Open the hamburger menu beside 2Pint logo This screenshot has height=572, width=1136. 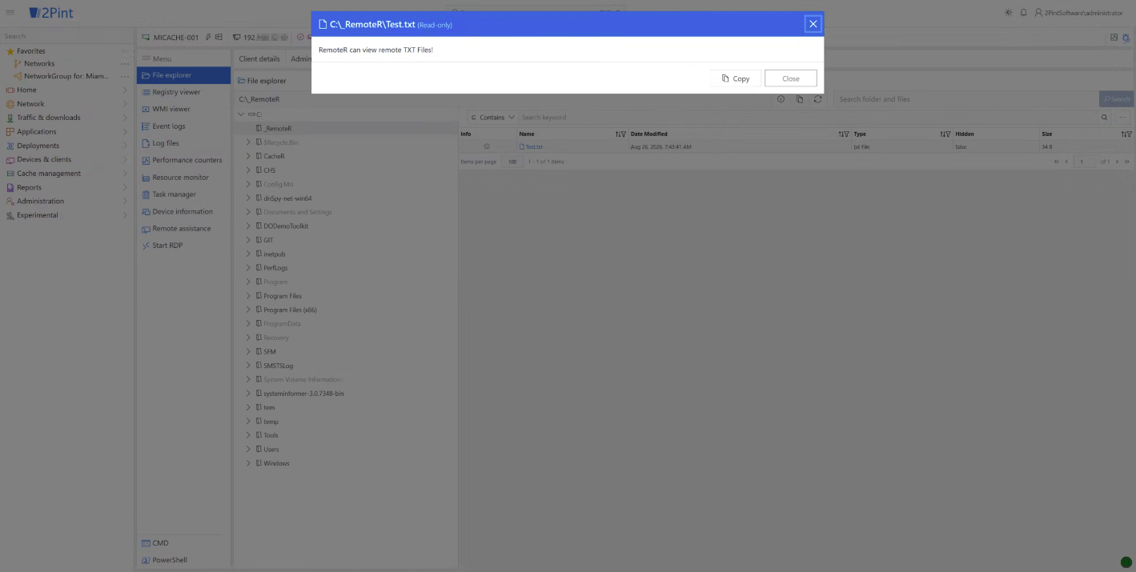tap(10, 13)
